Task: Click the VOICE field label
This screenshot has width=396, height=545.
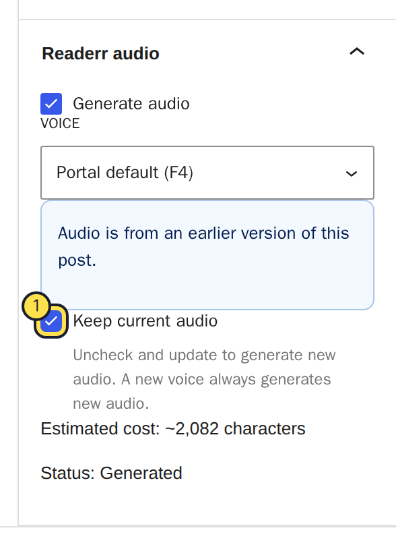Action: click(60, 123)
